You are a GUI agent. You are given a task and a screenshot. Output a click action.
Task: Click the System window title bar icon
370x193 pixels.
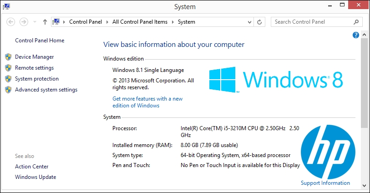pyautogui.click(x=6, y=6)
